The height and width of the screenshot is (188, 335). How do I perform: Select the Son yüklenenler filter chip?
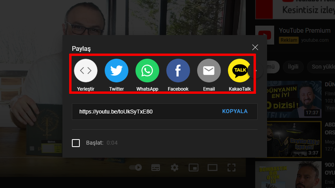point(321,67)
